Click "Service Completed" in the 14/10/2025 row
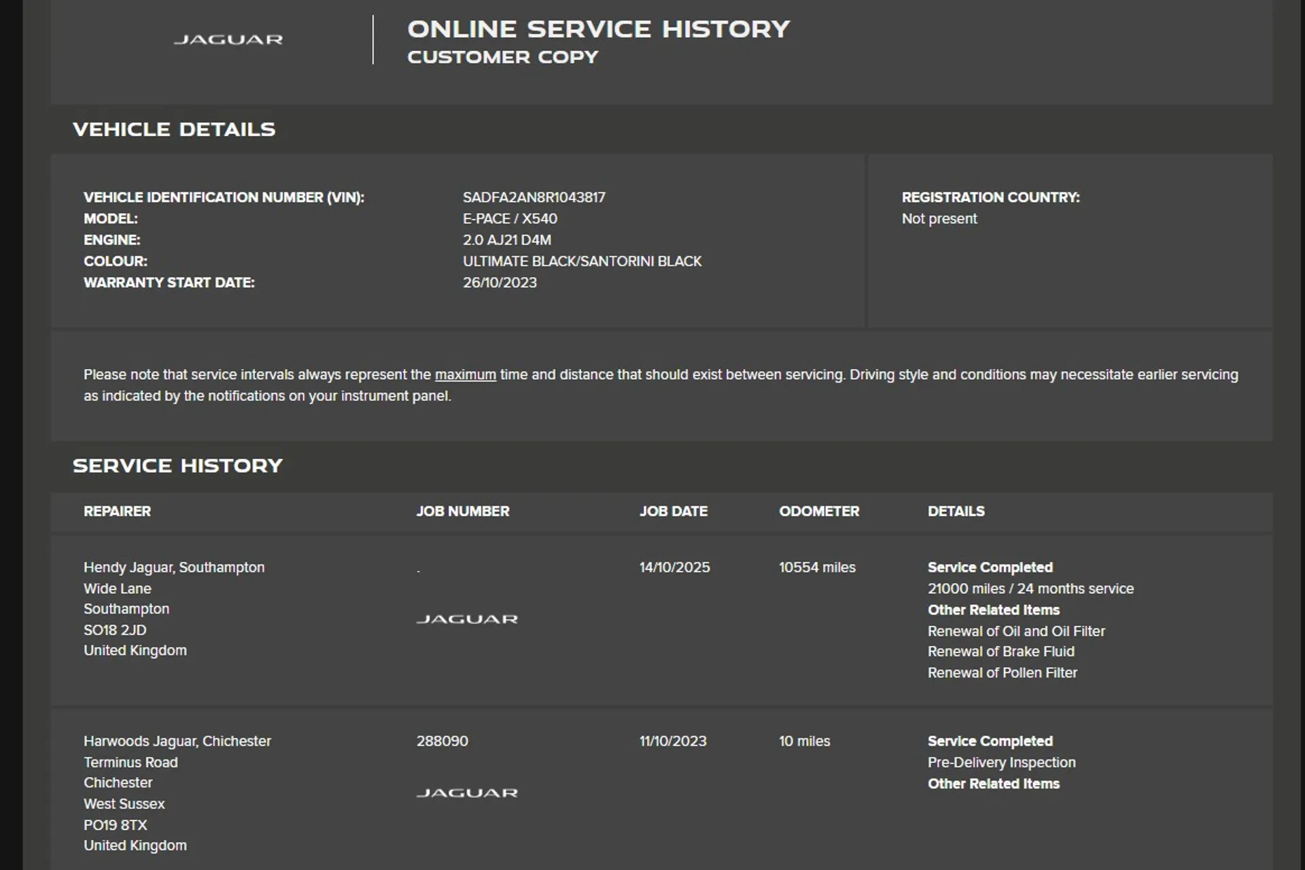 [x=990, y=568]
